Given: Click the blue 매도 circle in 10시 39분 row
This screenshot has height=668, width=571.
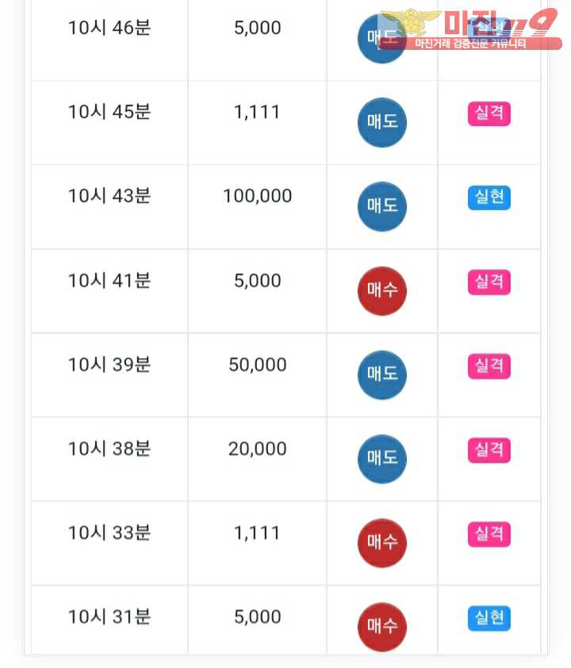Looking at the screenshot, I should (x=381, y=375).
